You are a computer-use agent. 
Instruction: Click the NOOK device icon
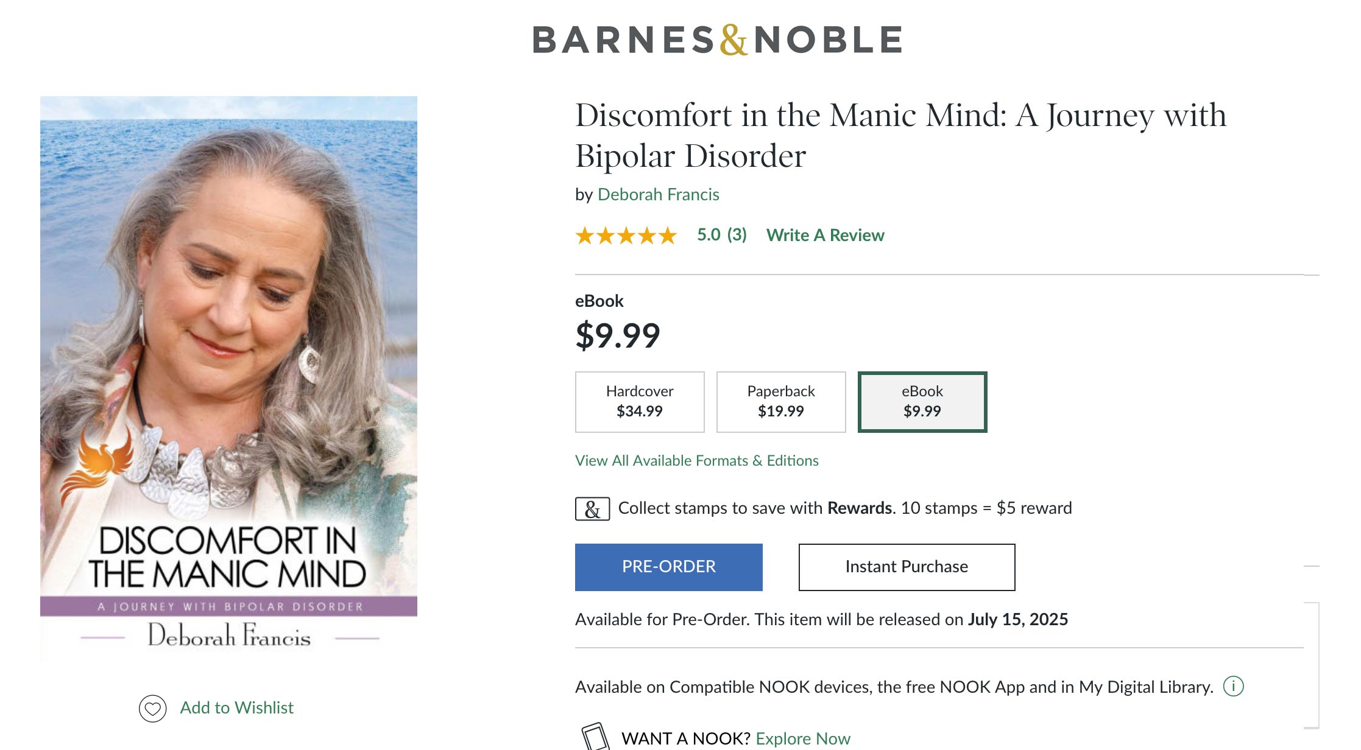595,737
